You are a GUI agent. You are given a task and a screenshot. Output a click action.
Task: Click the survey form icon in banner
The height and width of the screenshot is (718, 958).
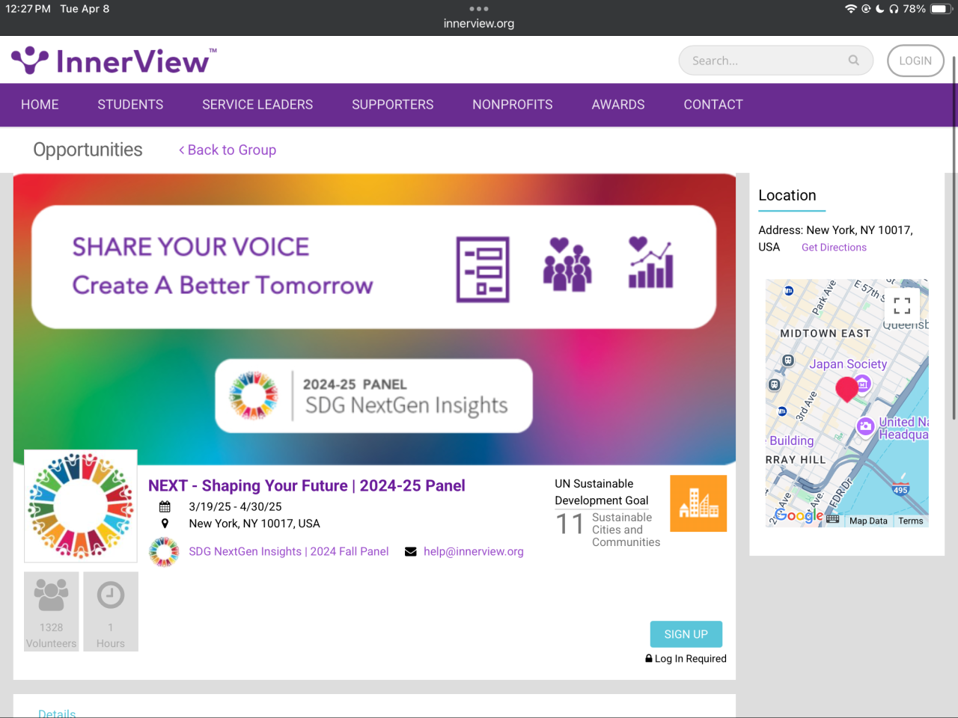(483, 269)
